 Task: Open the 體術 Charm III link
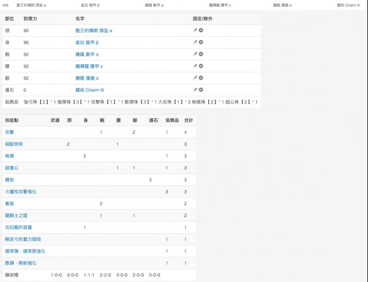90,90
